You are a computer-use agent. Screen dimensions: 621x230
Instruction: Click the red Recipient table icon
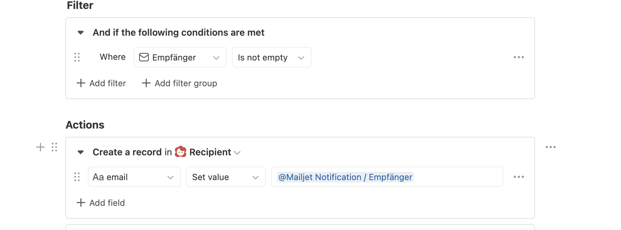click(180, 152)
